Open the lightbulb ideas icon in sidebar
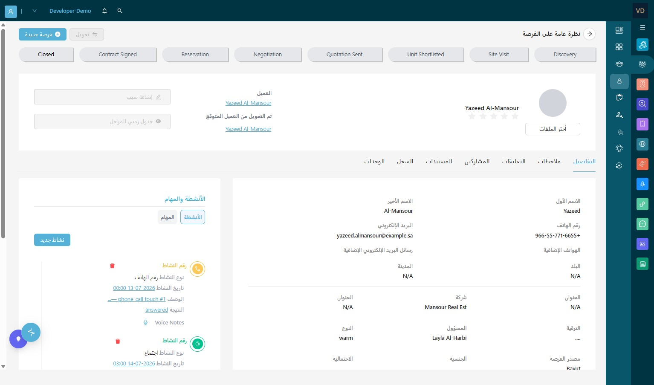Screen dimensions: 654x385 [x=619, y=148]
